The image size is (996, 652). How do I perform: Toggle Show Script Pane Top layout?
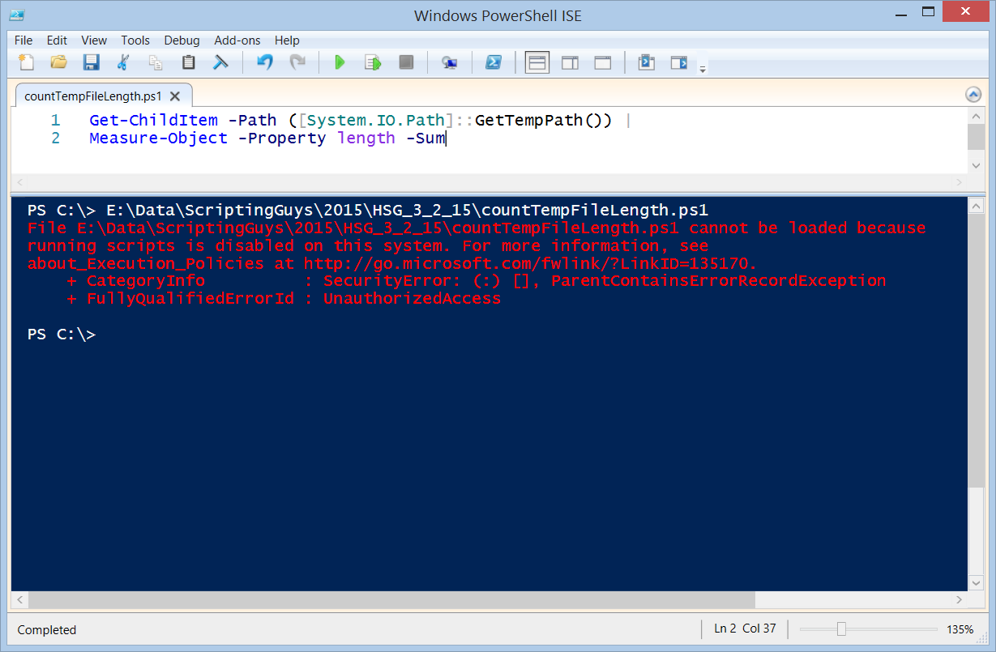pos(536,62)
